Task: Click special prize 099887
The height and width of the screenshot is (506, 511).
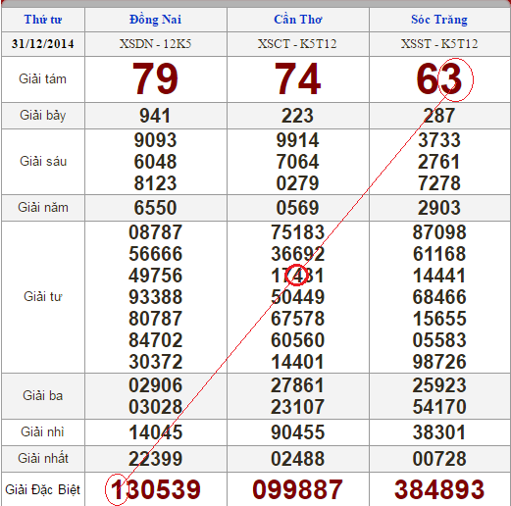Action: (x=297, y=489)
